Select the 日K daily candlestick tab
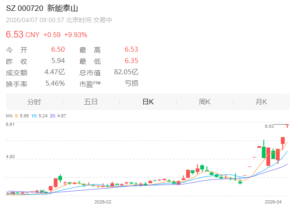Screen dimensions: 297x208 point(148,102)
